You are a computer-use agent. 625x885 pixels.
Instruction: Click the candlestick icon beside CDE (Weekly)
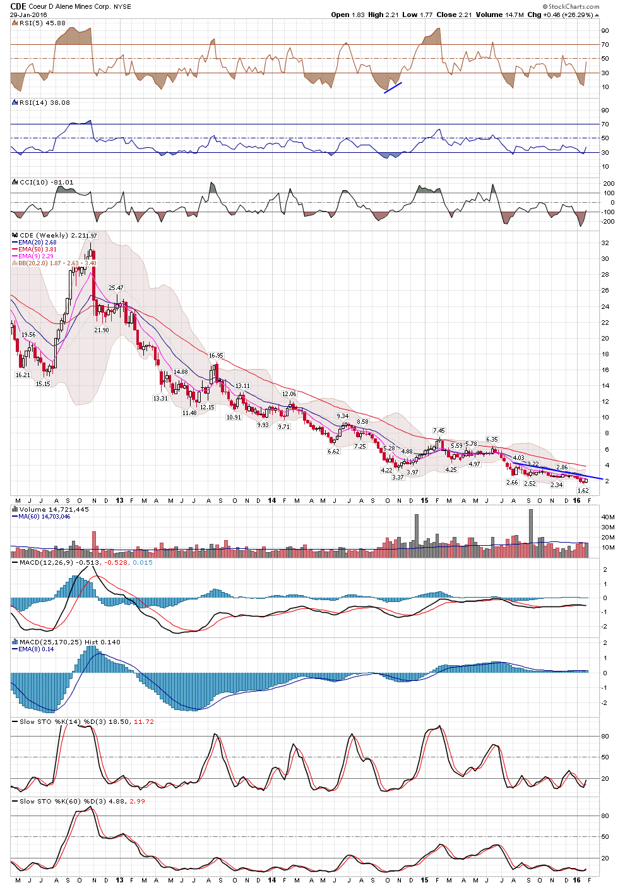pyautogui.click(x=15, y=235)
